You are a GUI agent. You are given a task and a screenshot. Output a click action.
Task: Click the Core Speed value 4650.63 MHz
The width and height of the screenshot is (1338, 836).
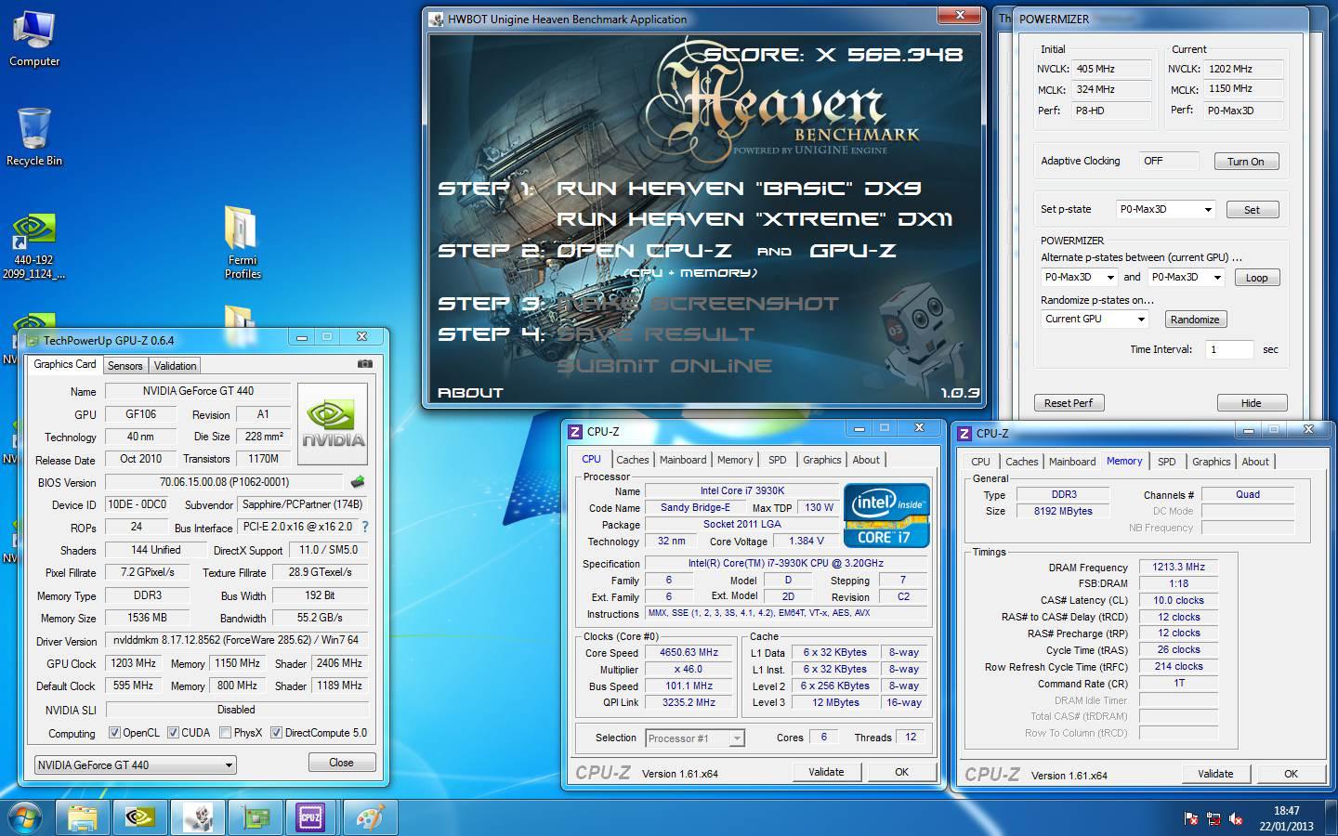point(689,652)
